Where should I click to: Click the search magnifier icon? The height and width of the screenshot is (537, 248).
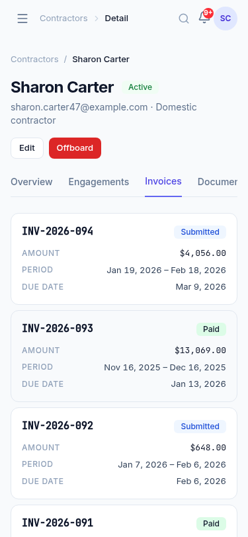184,19
